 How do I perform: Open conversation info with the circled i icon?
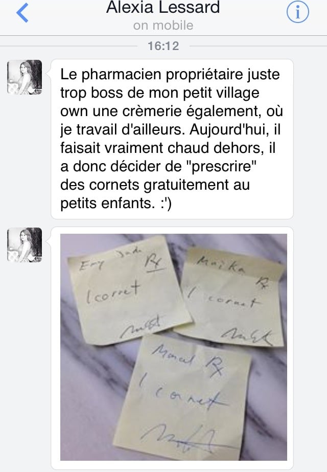(x=297, y=12)
